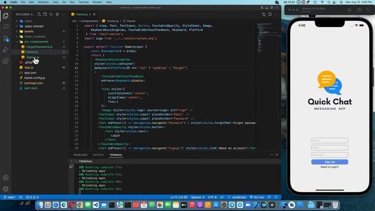
Task: Click errors and warnings count in status bar
Action: (x=32, y=198)
